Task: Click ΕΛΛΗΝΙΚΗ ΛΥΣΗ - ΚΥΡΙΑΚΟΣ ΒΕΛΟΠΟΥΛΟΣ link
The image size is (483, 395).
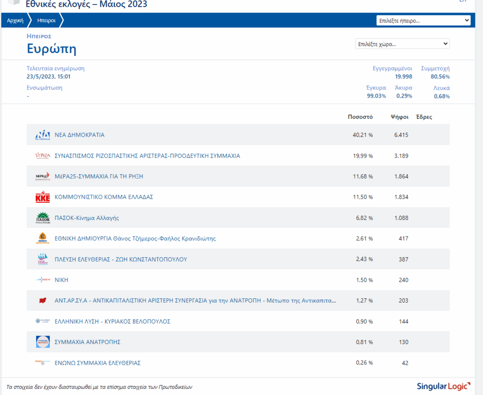Action: coord(112,322)
